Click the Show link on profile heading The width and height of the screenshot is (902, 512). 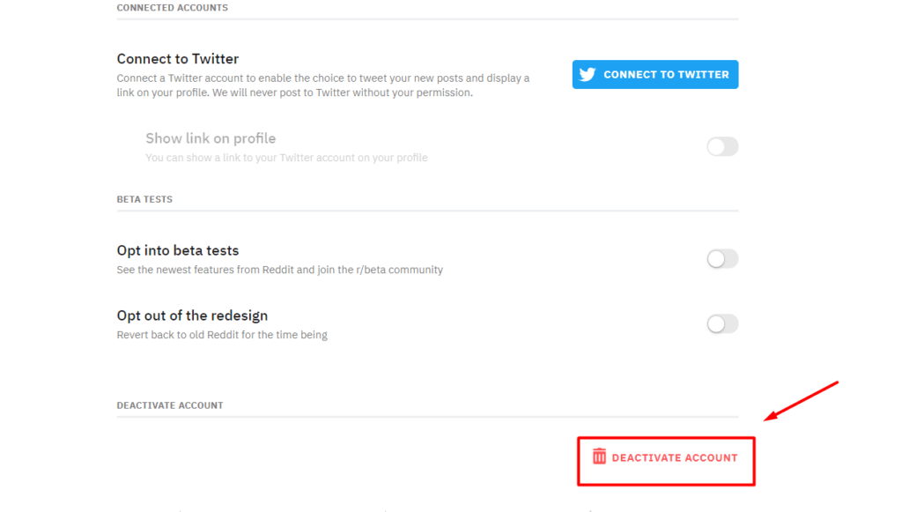point(211,138)
